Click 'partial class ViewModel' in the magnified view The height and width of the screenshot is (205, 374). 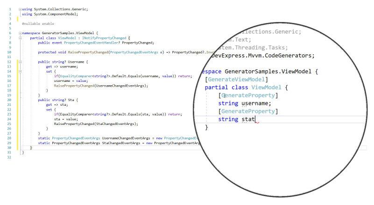pyautogui.click(x=243, y=88)
